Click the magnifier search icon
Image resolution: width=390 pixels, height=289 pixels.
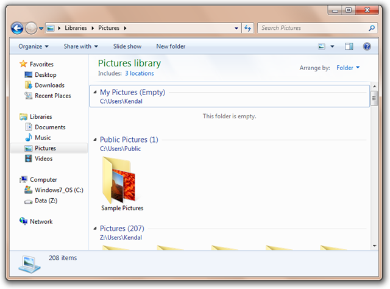(372, 28)
